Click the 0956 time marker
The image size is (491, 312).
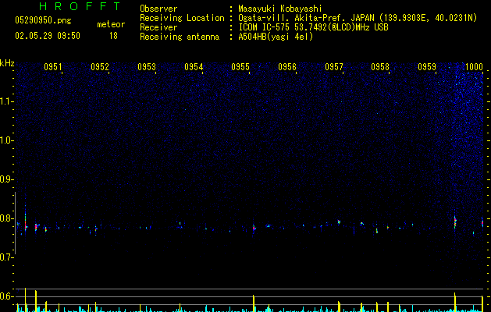(x=287, y=67)
